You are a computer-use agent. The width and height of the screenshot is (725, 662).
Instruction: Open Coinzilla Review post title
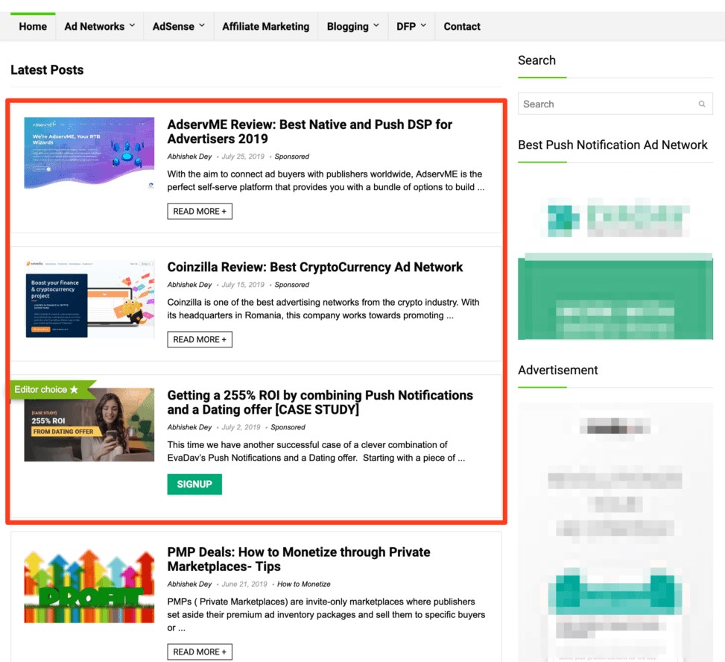tap(315, 268)
